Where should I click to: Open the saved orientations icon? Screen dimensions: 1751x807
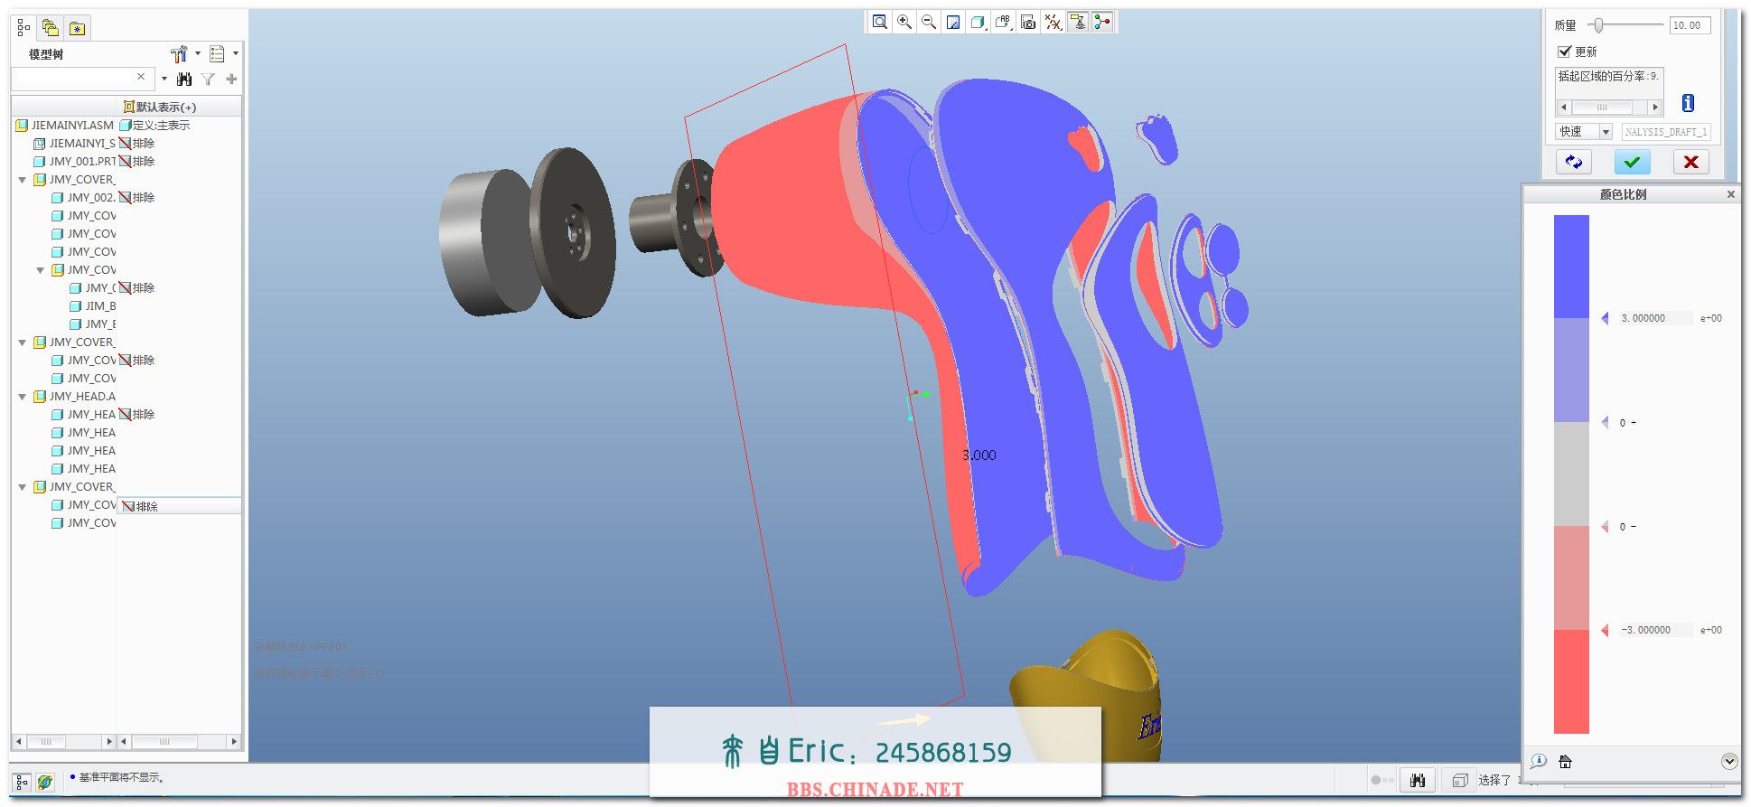1003,23
